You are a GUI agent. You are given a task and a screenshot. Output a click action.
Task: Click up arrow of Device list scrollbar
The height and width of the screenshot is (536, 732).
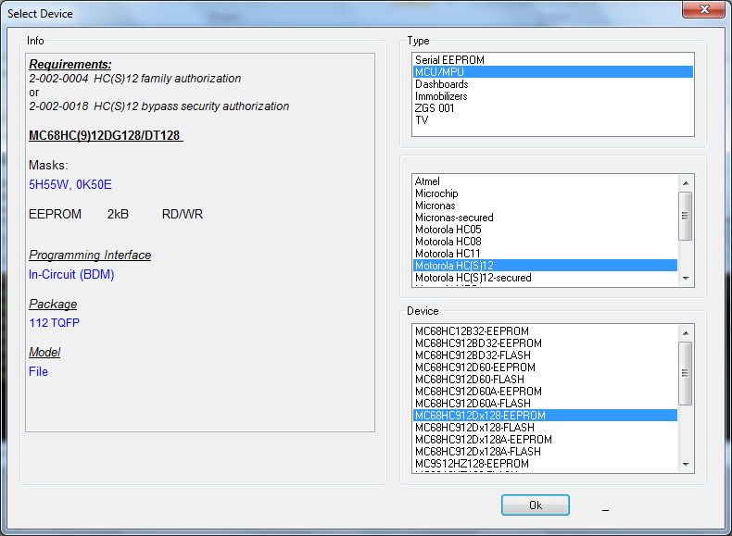coord(686,332)
